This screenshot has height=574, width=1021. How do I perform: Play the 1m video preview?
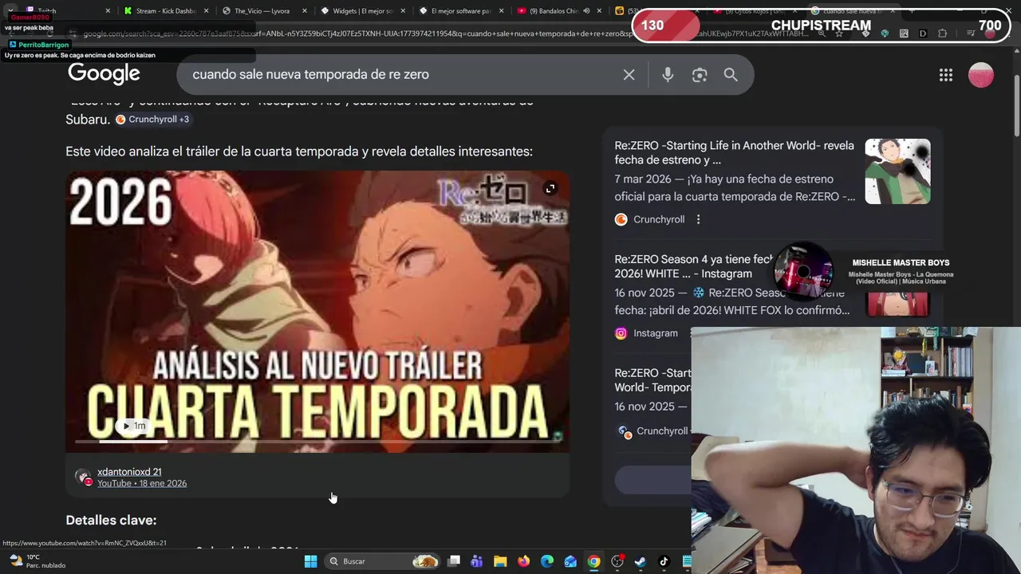pos(133,426)
